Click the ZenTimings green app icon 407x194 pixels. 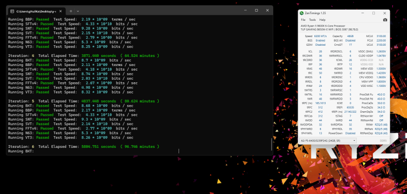[x=302, y=13]
